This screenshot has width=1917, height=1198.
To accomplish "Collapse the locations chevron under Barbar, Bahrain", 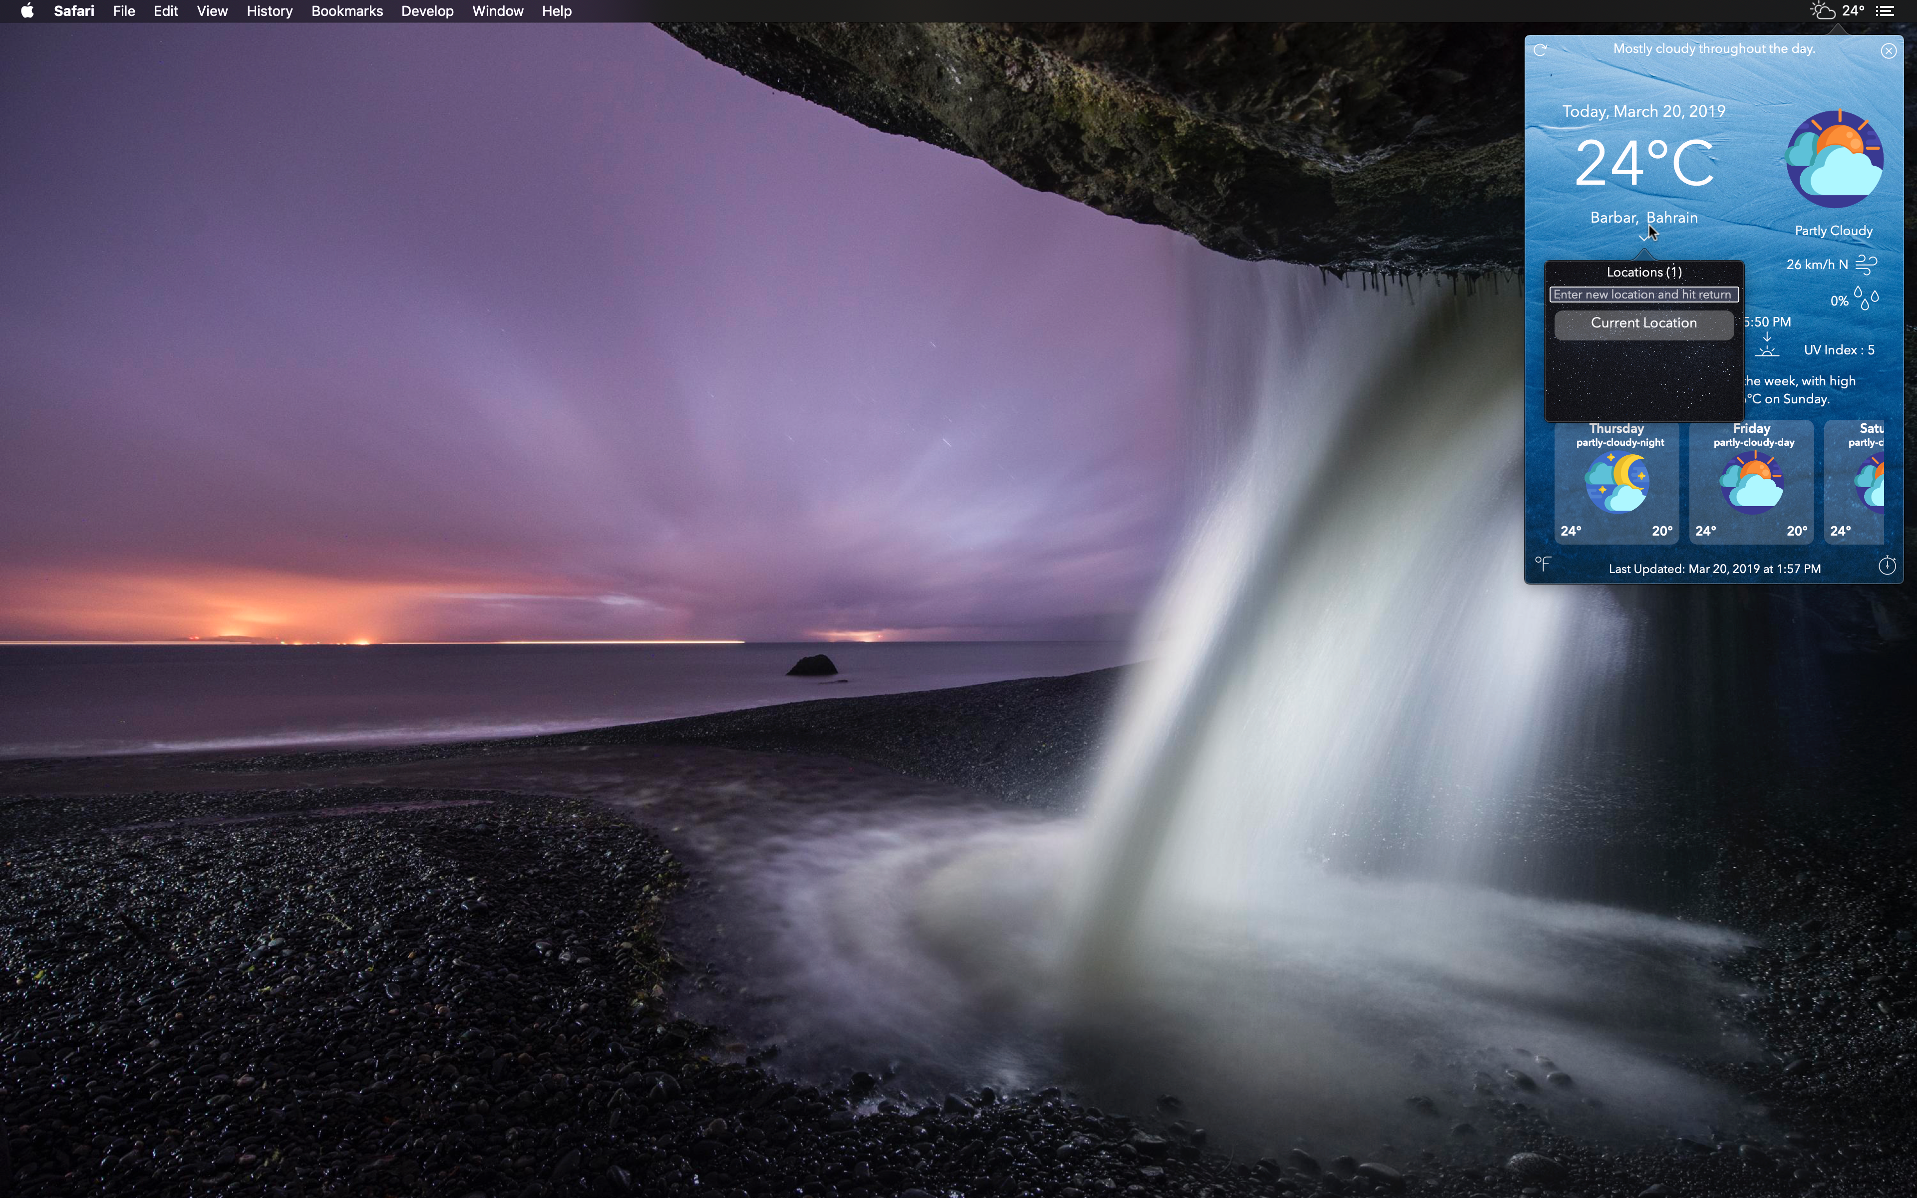I will 1644,237.
